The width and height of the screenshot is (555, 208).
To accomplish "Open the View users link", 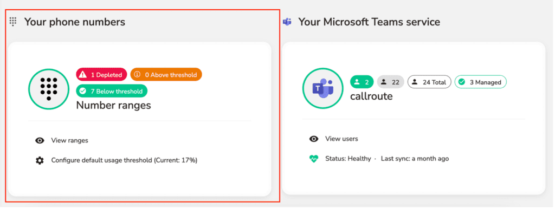I will [341, 139].
